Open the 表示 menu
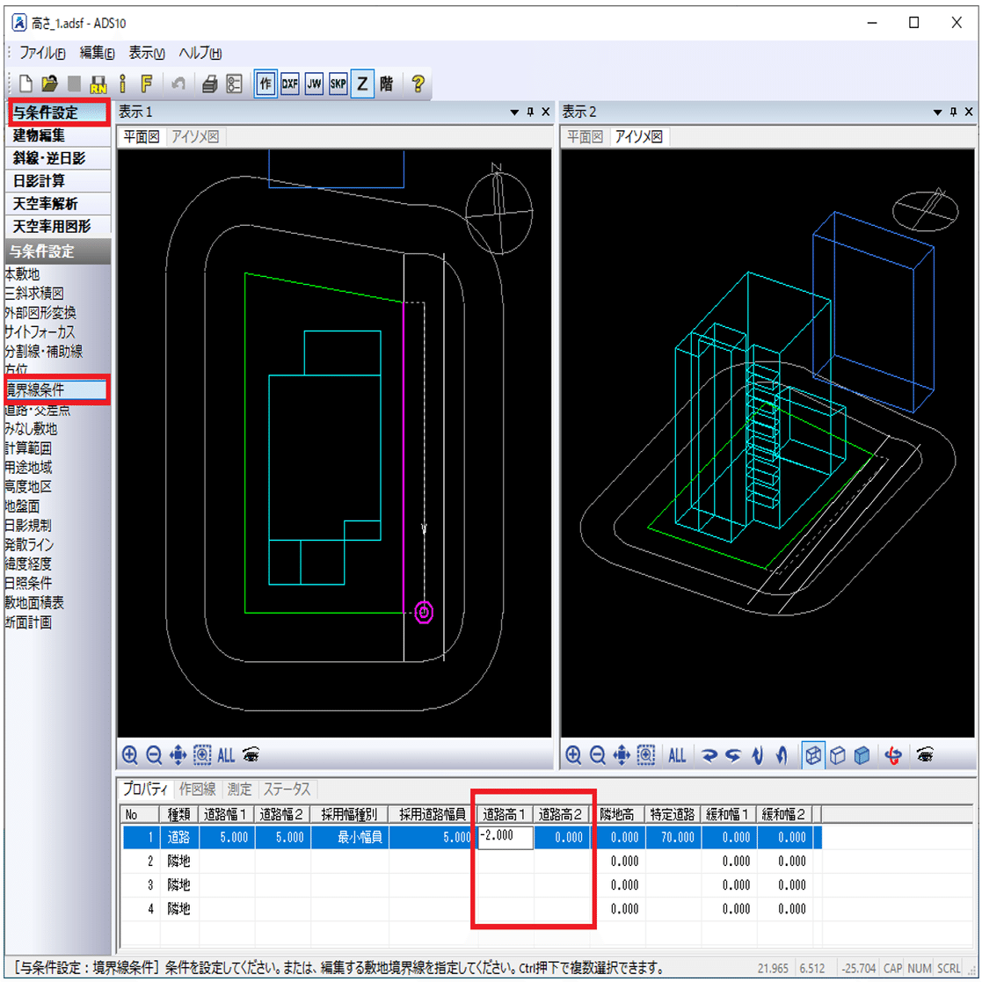 point(147,54)
